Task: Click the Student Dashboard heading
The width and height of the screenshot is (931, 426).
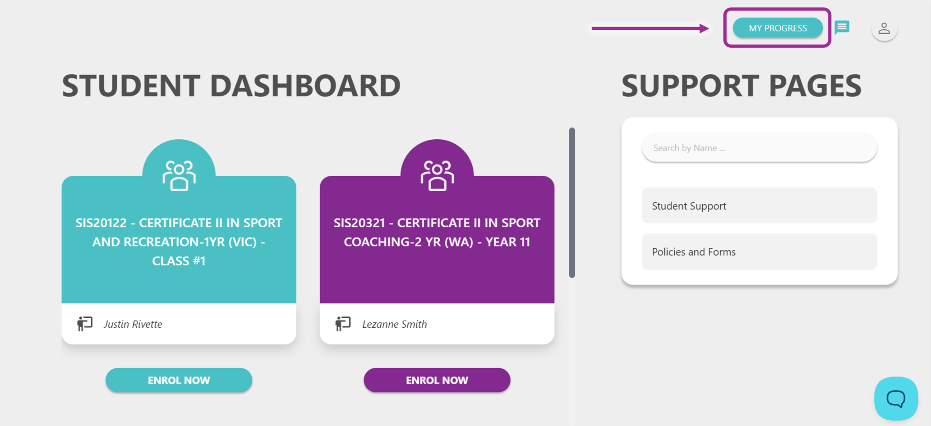Action: click(231, 86)
